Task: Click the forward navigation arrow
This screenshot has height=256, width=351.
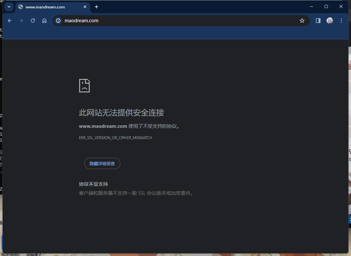Action: tap(21, 21)
